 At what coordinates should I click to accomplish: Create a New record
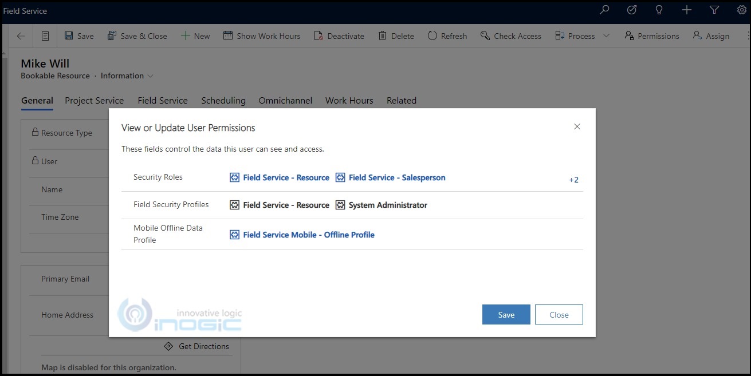195,36
